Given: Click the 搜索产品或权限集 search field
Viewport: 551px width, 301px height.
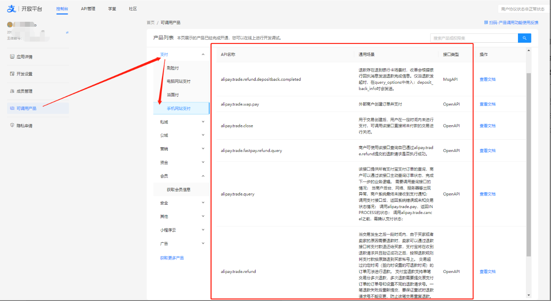Looking at the screenshot, I should [474, 38].
